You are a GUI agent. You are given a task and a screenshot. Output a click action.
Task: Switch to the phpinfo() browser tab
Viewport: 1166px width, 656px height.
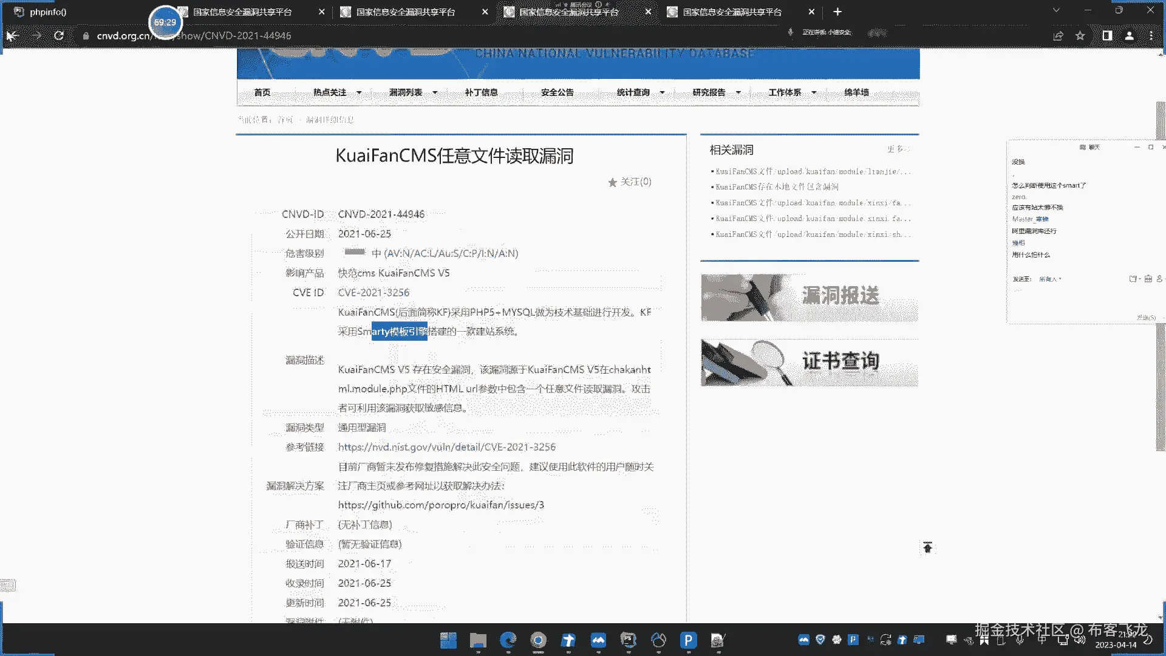point(49,12)
